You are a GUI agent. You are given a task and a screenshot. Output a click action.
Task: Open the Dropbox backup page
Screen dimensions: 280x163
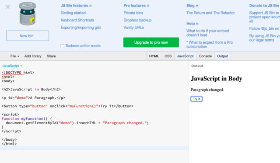(137, 20)
